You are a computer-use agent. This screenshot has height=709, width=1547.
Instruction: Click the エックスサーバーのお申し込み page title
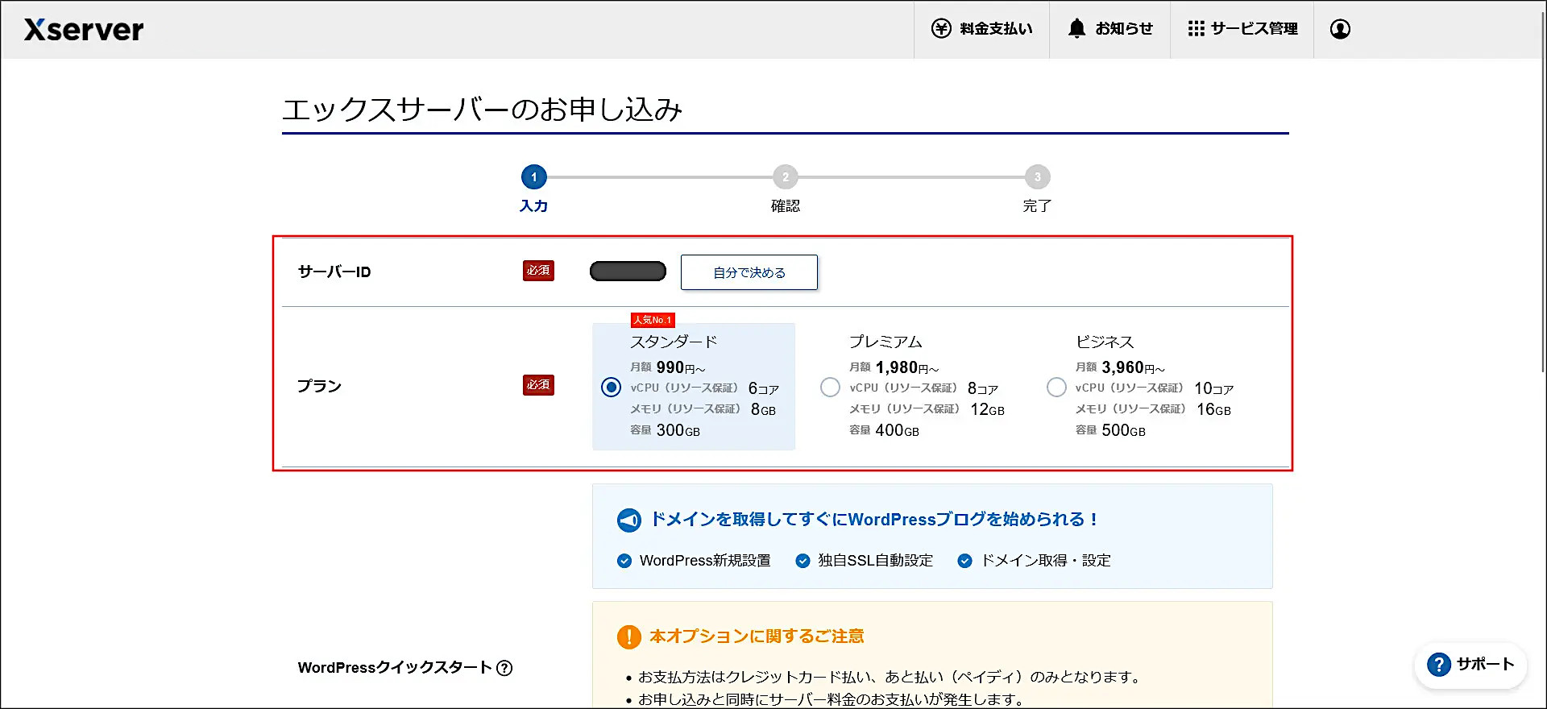tap(482, 109)
